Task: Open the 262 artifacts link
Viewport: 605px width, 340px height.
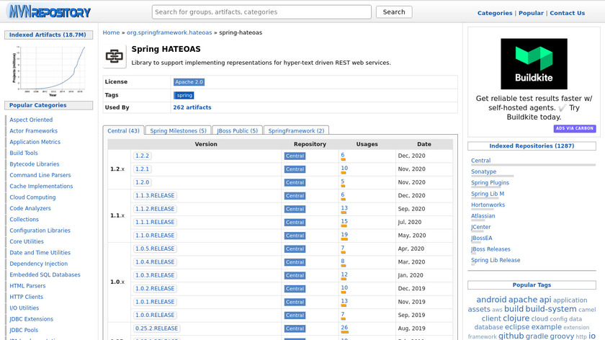Action: (x=192, y=107)
